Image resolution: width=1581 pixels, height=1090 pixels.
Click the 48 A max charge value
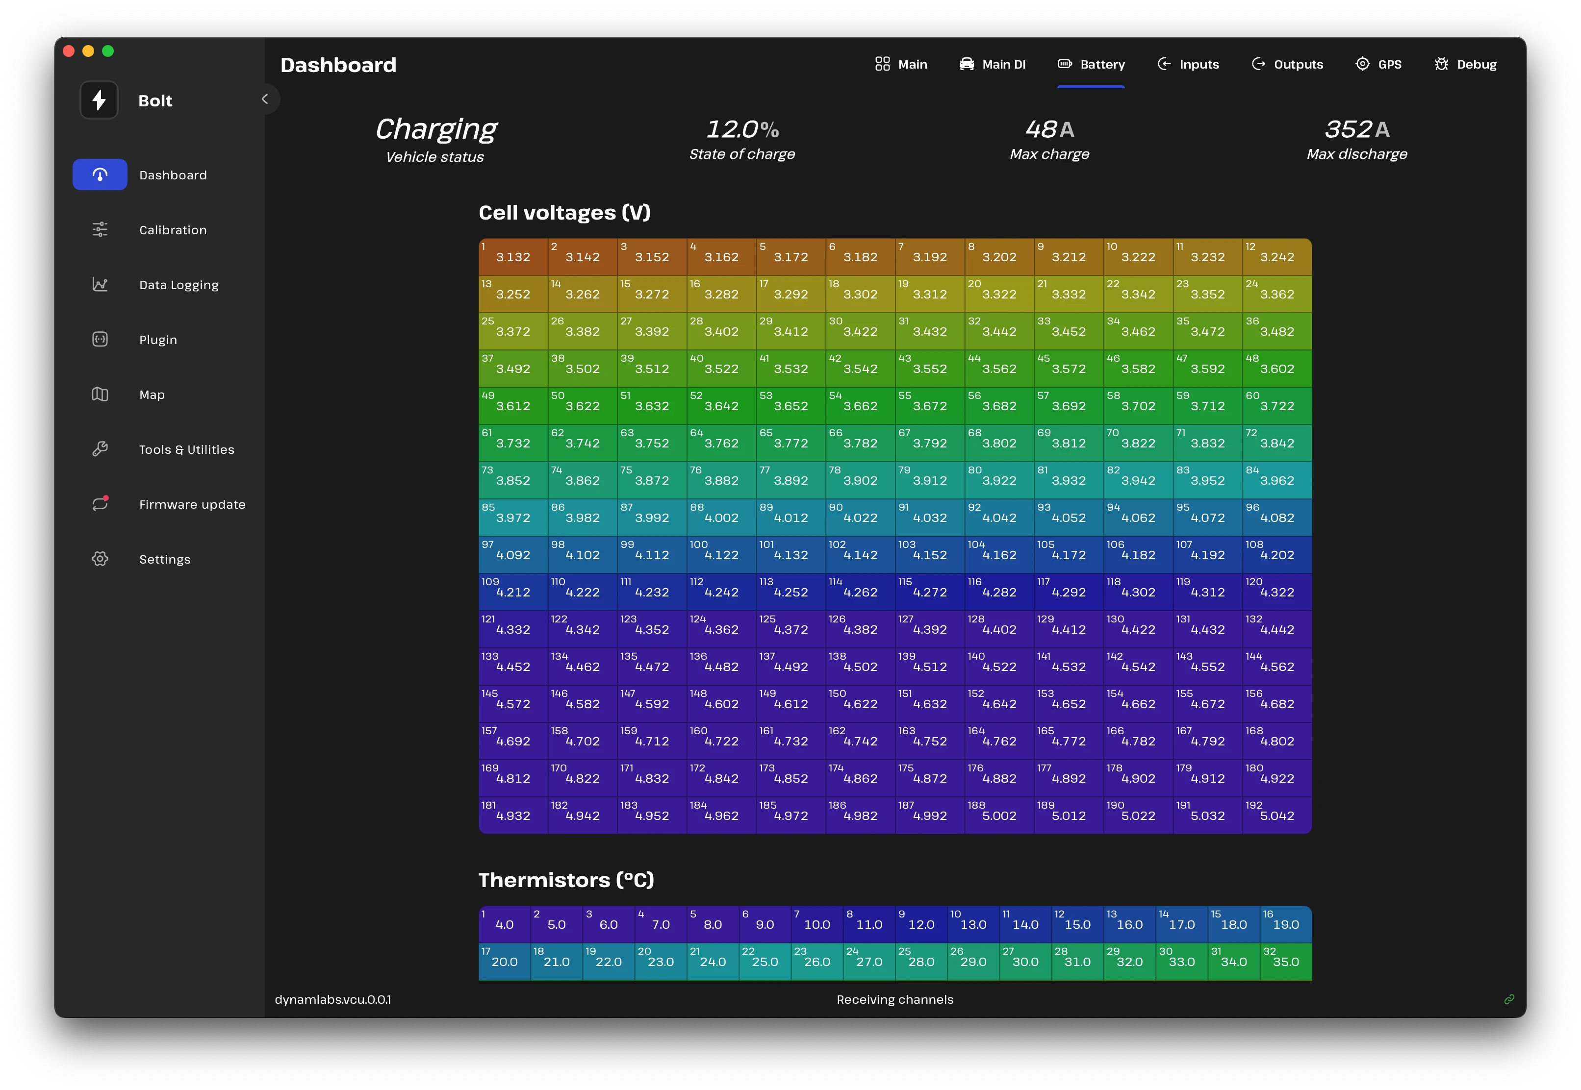pos(1049,129)
